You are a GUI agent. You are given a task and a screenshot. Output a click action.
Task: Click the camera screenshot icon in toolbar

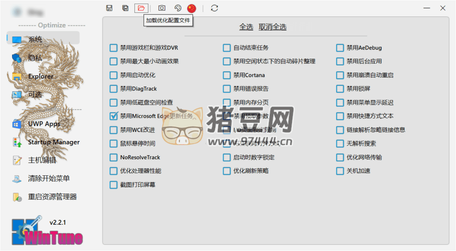[162, 8]
